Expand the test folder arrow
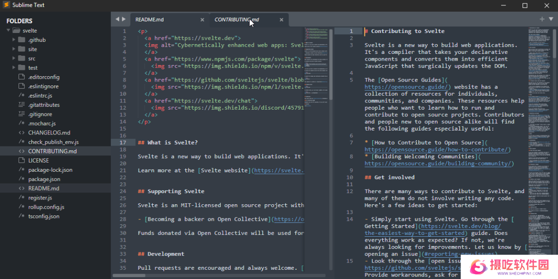Screen dimensions: 558x279 [14, 67]
